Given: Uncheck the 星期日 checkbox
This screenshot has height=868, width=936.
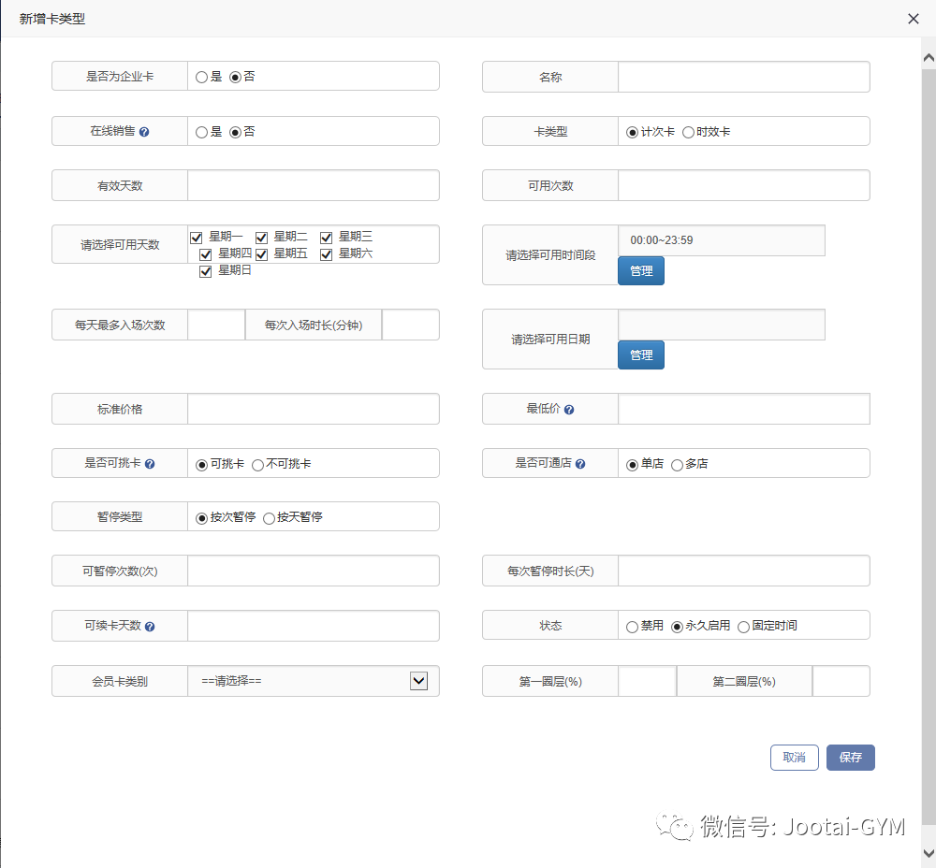Looking at the screenshot, I should tap(205, 271).
